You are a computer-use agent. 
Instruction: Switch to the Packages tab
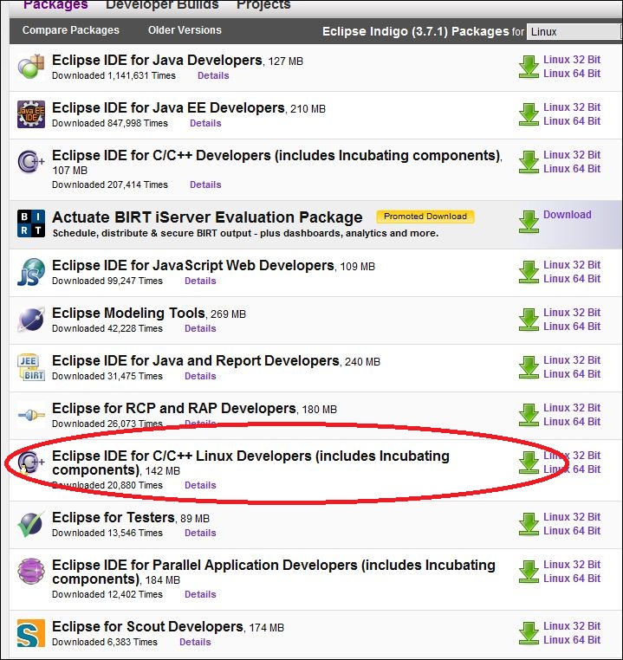point(55,5)
